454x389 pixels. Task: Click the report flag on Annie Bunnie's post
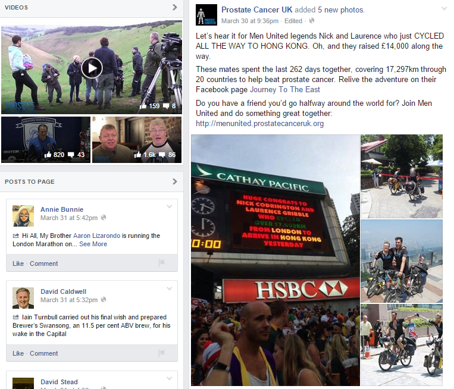tap(162, 263)
